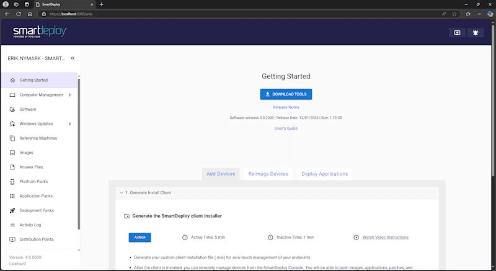Click the Platform Packs icon

pyautogui.click(x=12, y=182)
